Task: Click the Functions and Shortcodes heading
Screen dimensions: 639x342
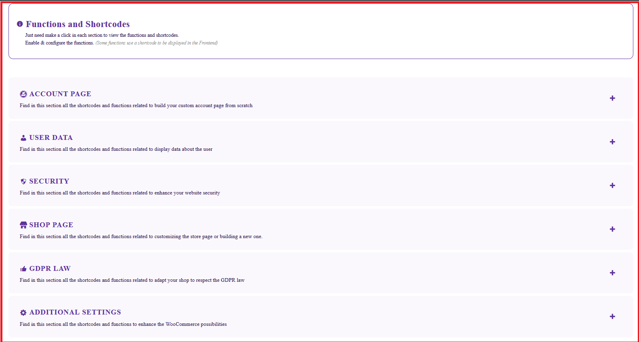Action: [x=78, y=24]
